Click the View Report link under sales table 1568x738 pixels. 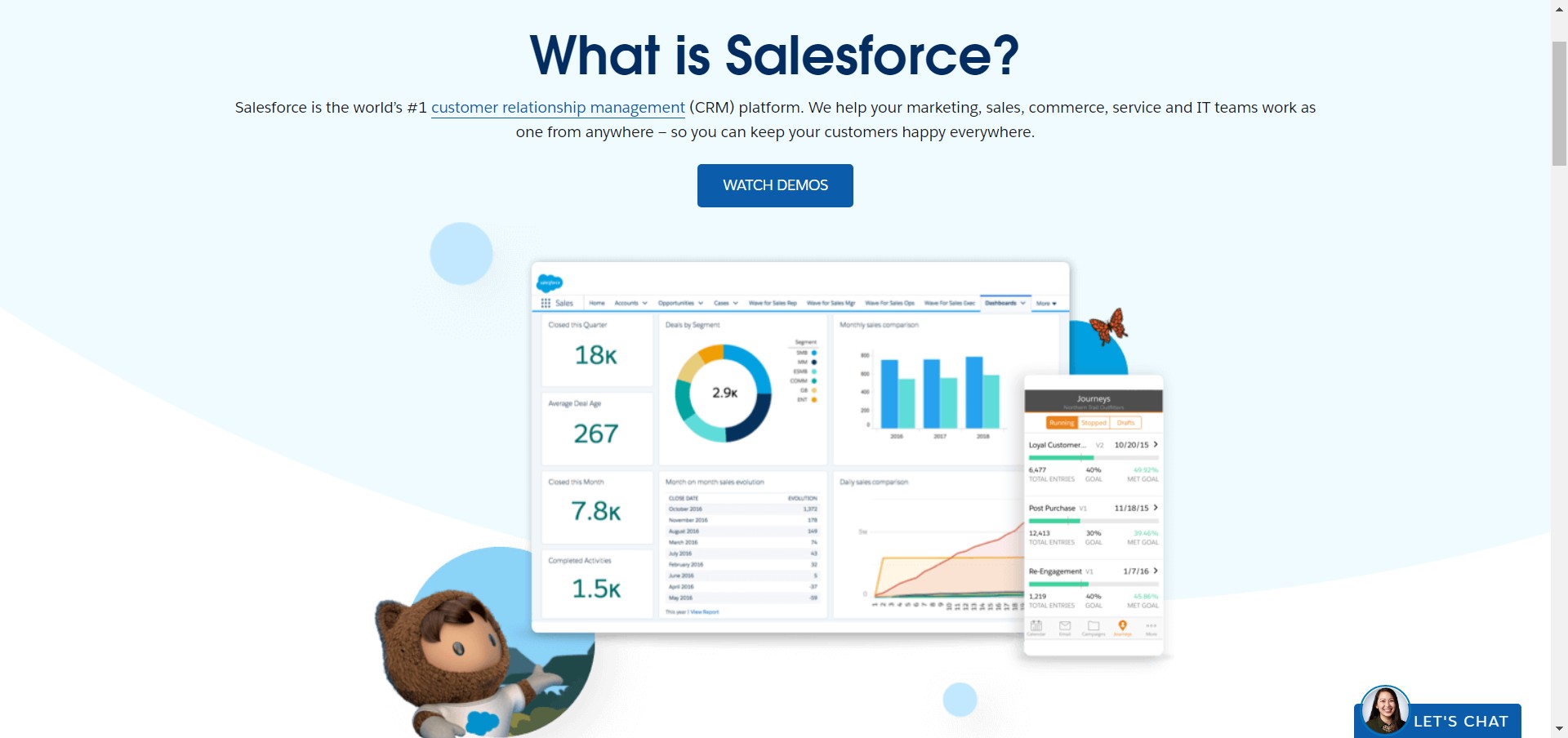click(705, 612)
